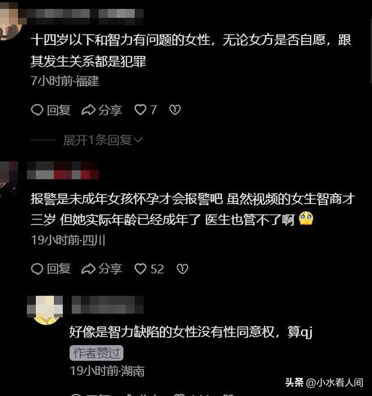372x396 pixels.
Task: Click the 头条 @小水看人间 watermark
Action: (x=324, y=383)
